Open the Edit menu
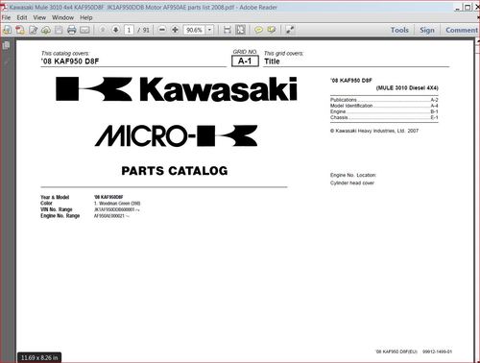Screen dimensions: 480x363 pyautogui.click(x=22, y=17)
